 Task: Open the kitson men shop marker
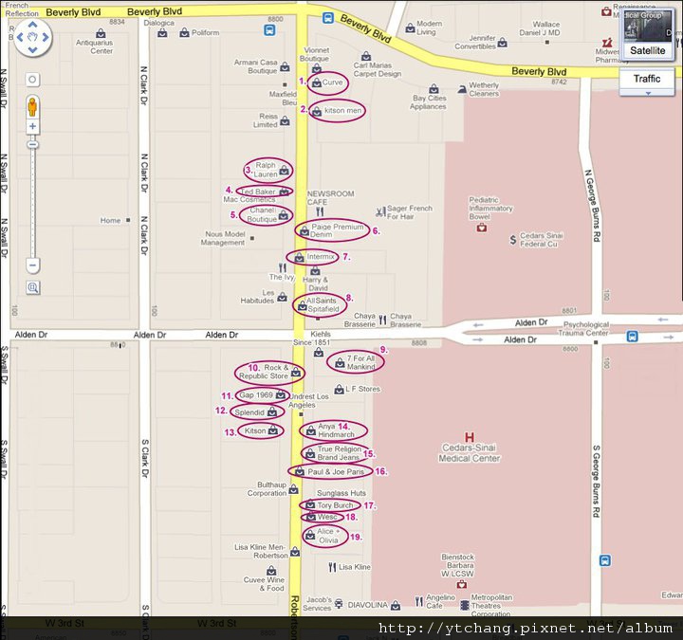(317, 112)
